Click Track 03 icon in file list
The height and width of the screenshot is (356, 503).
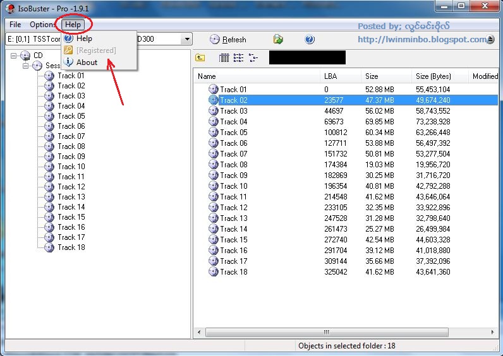pos(214,111)
